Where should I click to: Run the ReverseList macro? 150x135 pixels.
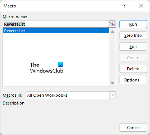(133, 24)
